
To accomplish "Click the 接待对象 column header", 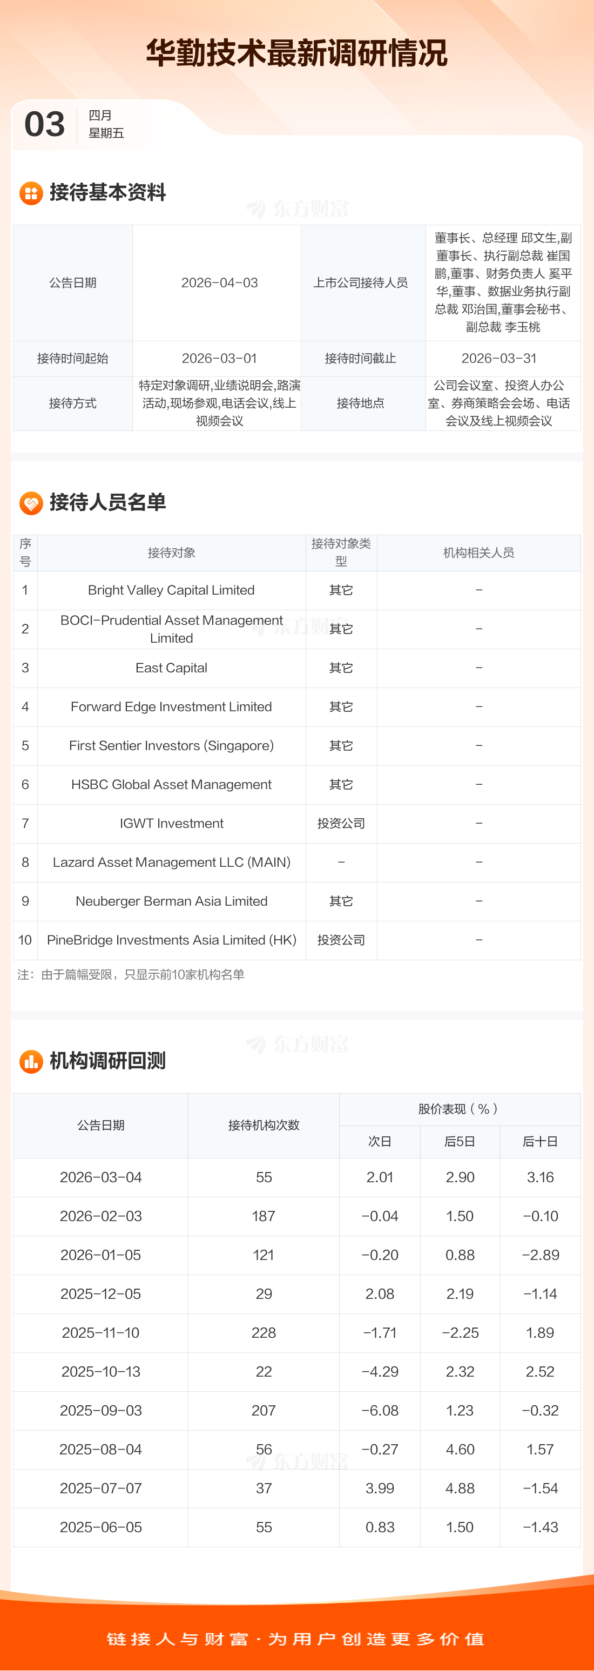I will [171, 552].
